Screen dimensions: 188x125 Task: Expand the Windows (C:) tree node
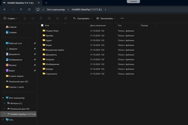5,103
